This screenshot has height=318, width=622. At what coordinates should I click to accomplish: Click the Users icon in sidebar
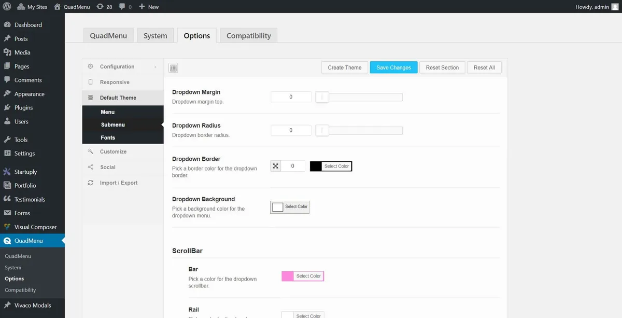coord(7,121)
